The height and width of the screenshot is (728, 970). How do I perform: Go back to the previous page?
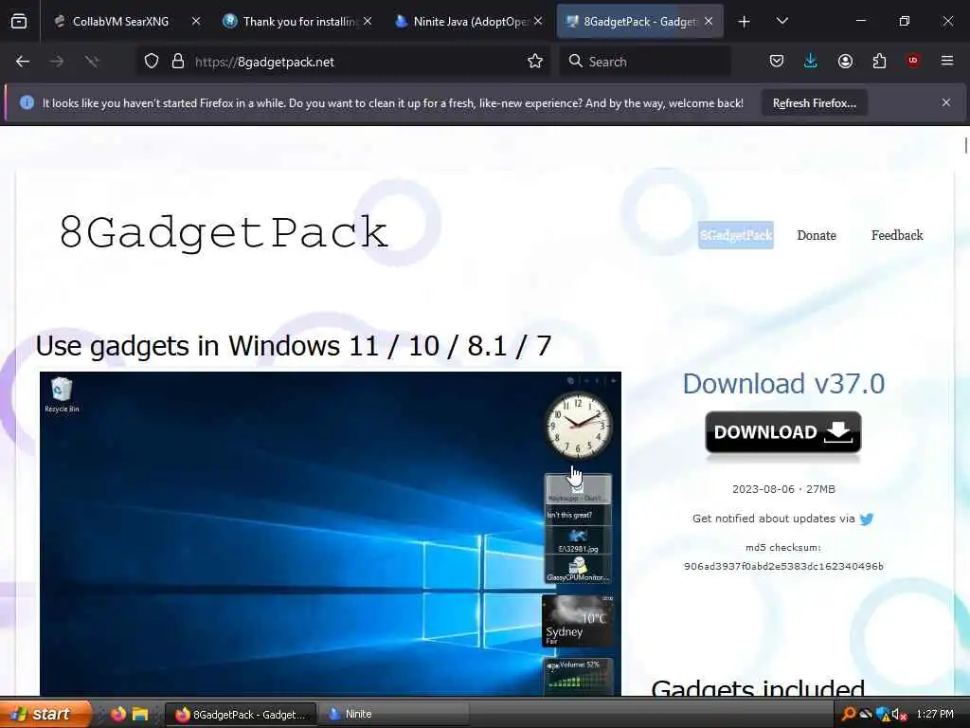(23, 62)
